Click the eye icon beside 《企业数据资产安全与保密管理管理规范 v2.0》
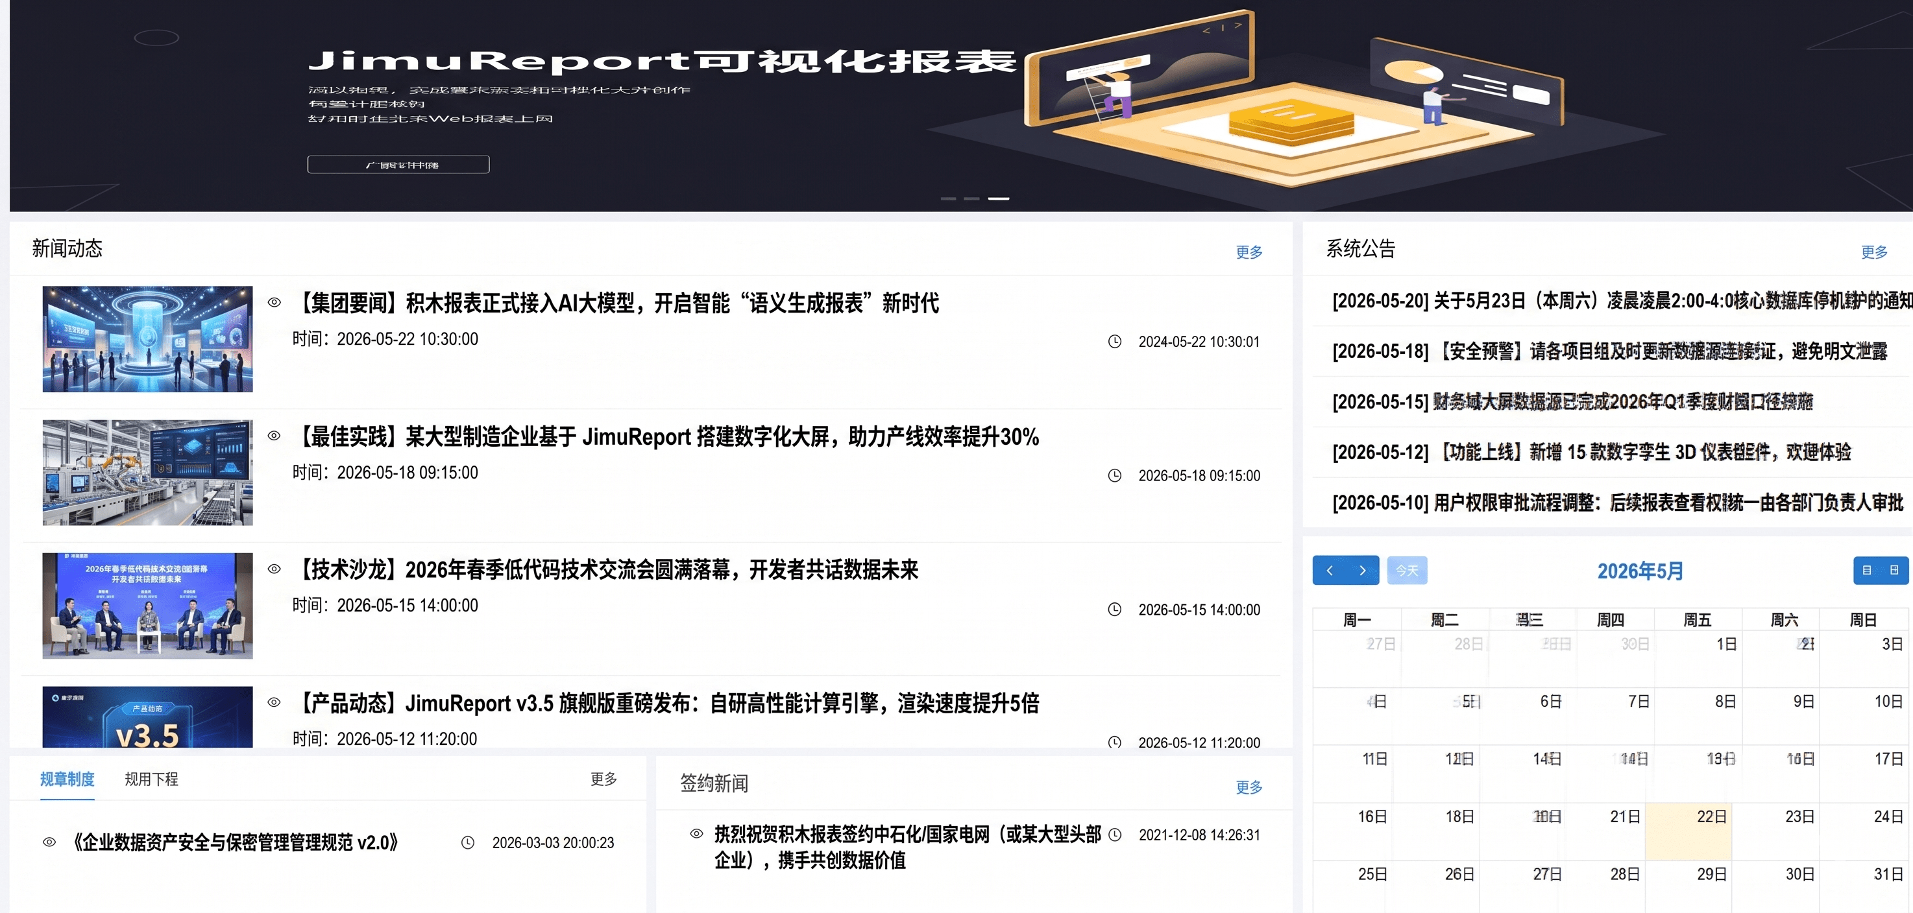 pyautogui.click(x=49, y=842)
